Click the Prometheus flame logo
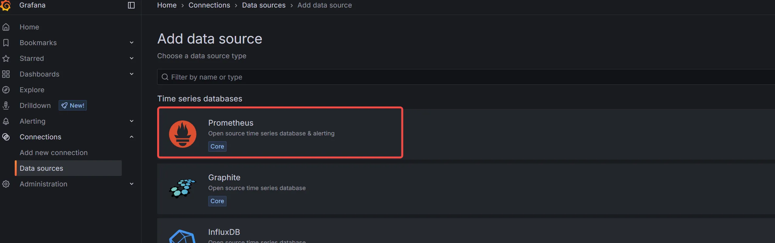The height and width of the screenshot is (243, 775). click(183, 134)
